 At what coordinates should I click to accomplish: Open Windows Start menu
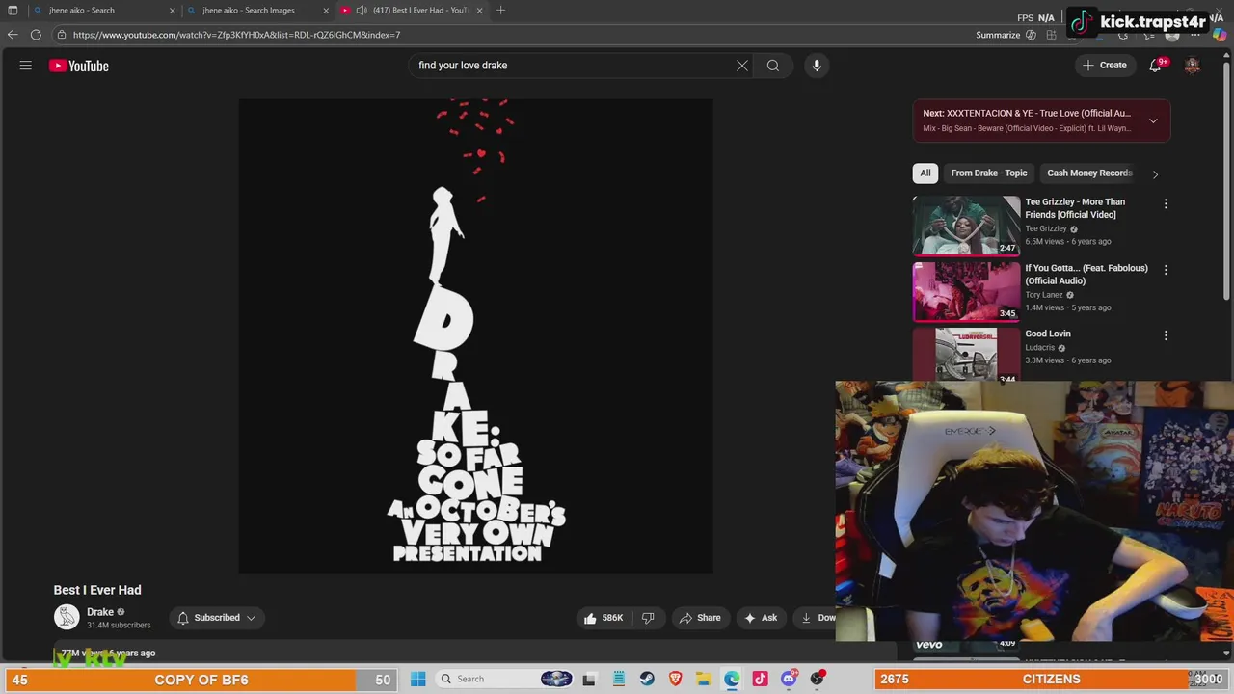tap(418, 679)
